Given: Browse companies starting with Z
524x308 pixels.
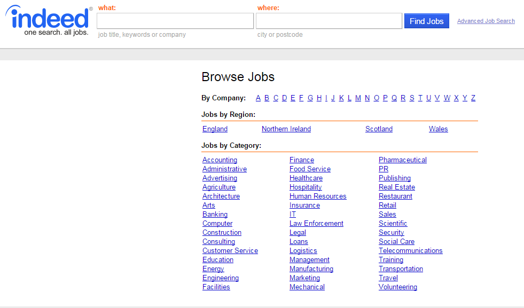Looking at the screenshot, I should [473, 98].
